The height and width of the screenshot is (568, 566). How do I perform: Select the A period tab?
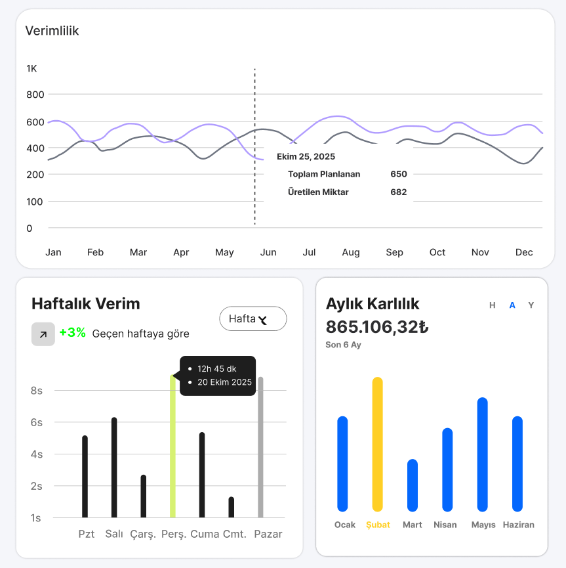click(512, 305)
